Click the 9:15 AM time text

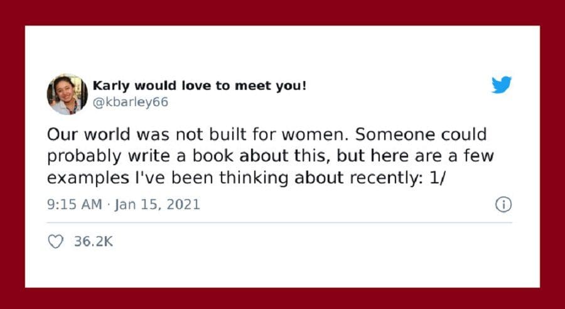tap(75, 205)
